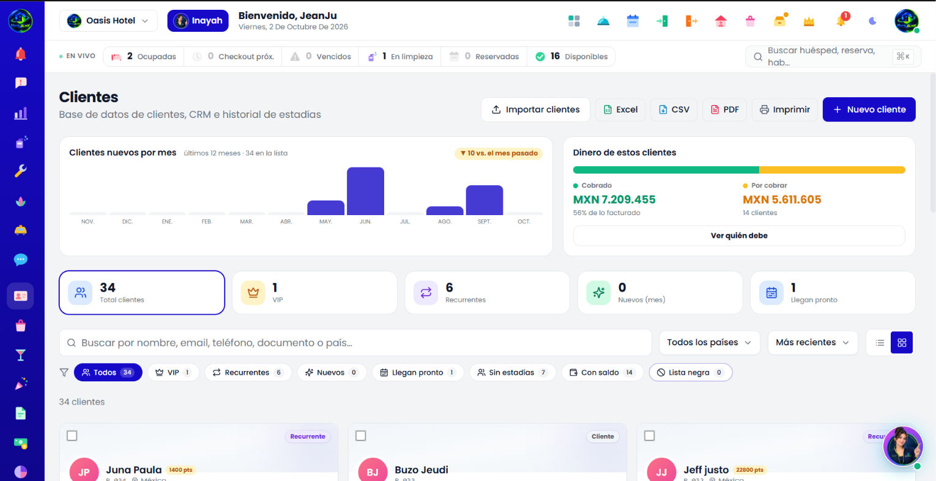Click the green Cobrado progress bar segment
The image size is (936, 481).
point(666,170)
